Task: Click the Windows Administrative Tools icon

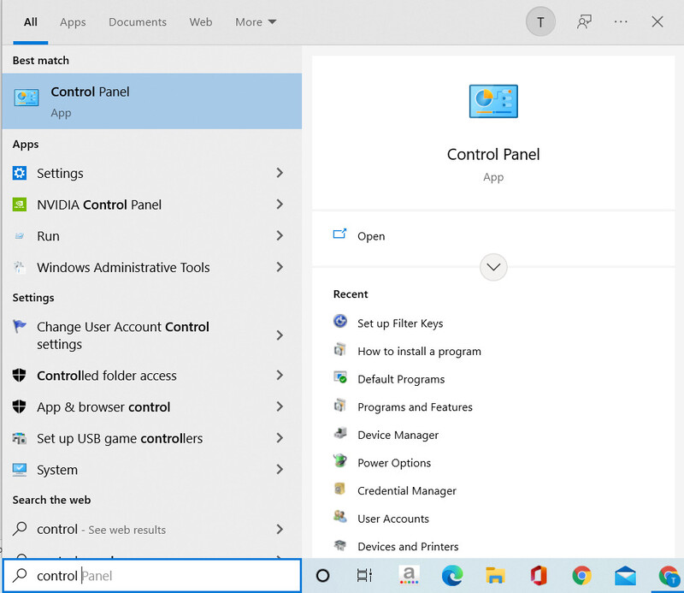Action: [19, 267]
